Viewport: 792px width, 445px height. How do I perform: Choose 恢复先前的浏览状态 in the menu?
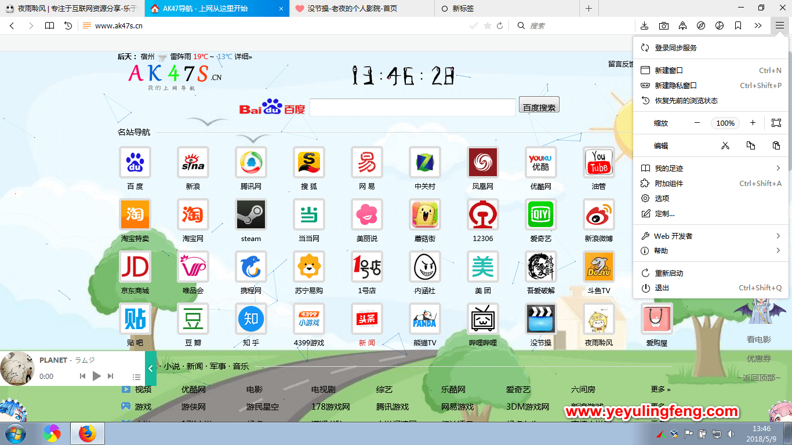point(711,100)
